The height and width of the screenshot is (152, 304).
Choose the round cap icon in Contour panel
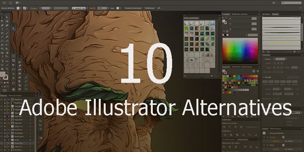(279, 63)
